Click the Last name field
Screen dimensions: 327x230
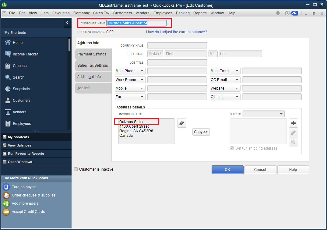(x=241, y=54)
